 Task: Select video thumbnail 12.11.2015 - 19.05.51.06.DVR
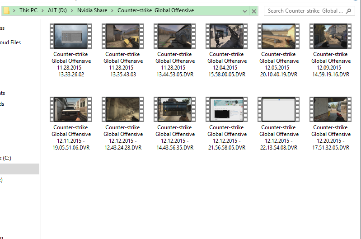(x=70, y=109)
